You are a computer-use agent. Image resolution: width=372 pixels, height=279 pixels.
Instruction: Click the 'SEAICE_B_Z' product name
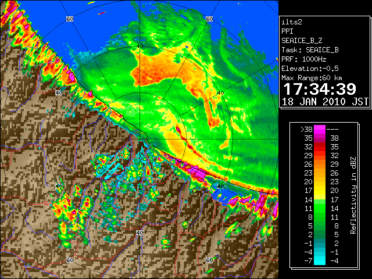(302, 41)
